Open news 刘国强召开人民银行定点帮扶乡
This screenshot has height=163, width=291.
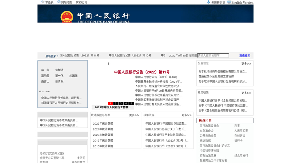click(61, 103)
